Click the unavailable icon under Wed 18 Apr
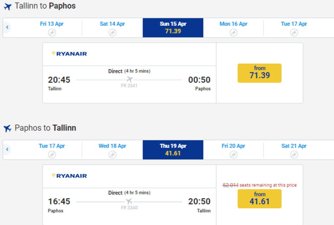Screen dimensions: 334x225 coord(113,155)
